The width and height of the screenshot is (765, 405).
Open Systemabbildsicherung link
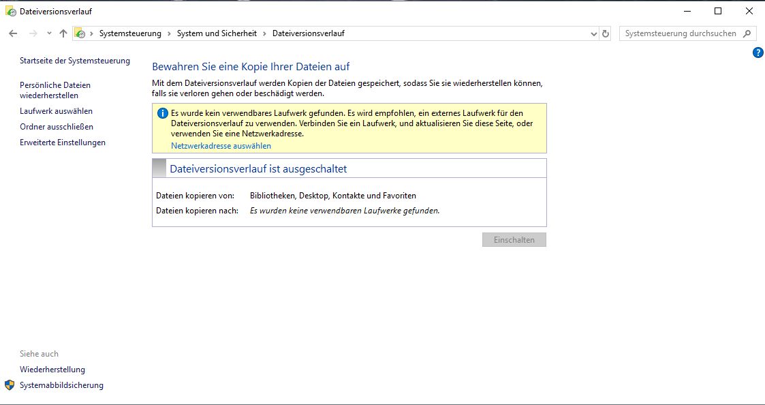click(61, 385)
